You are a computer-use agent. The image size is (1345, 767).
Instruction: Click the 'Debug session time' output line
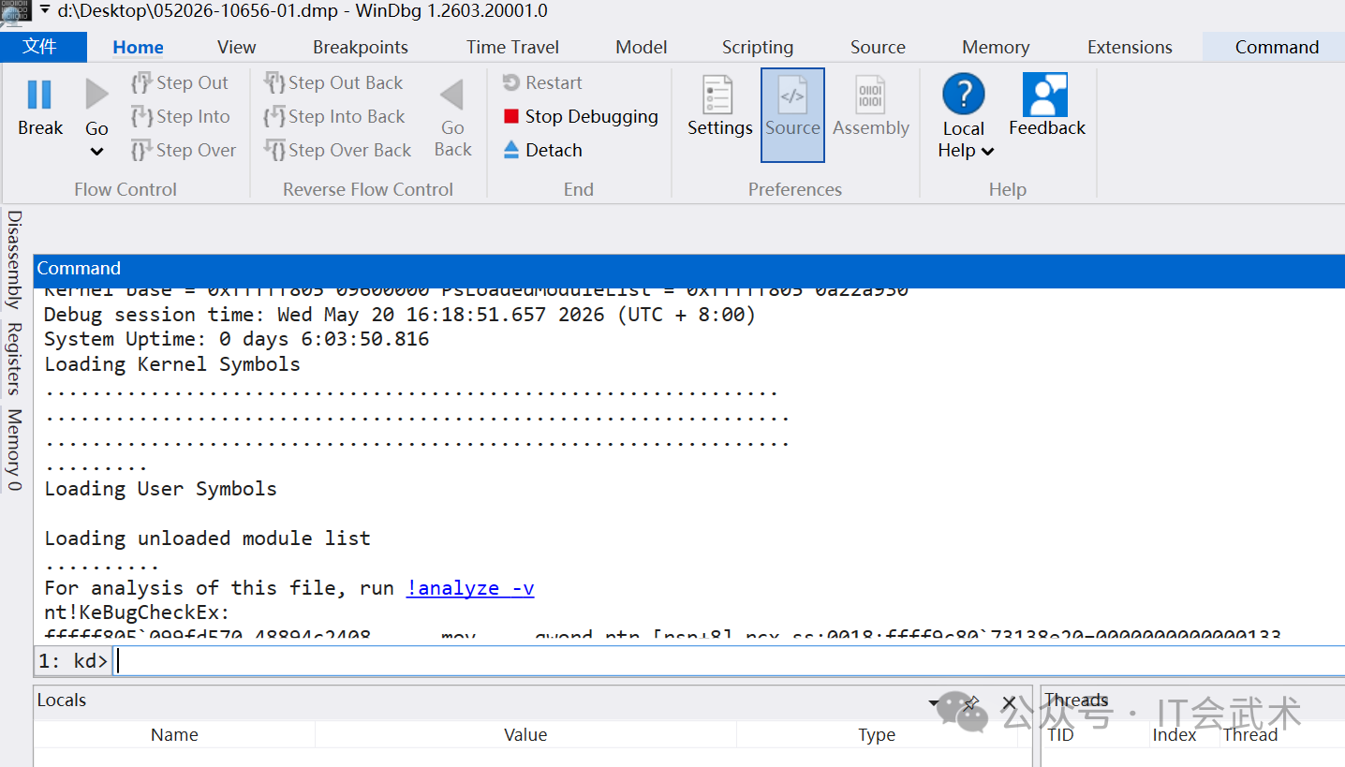click(x=400, y=315)
